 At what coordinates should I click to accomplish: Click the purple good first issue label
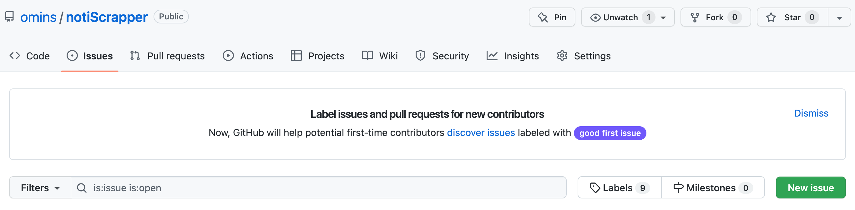click(x=610, y=133)
